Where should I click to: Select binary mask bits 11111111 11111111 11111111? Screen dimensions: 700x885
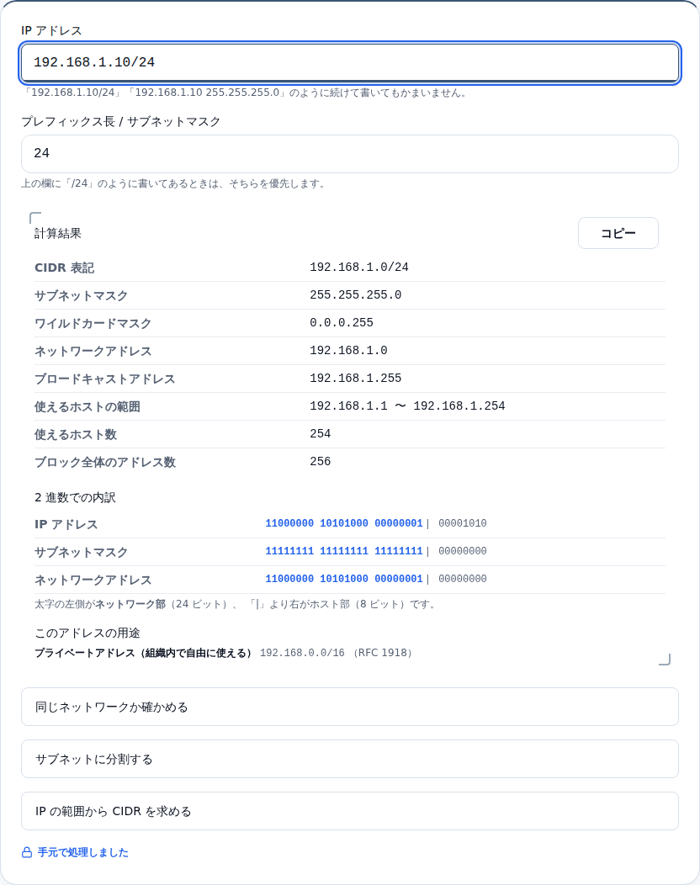[x=344, y=551]
